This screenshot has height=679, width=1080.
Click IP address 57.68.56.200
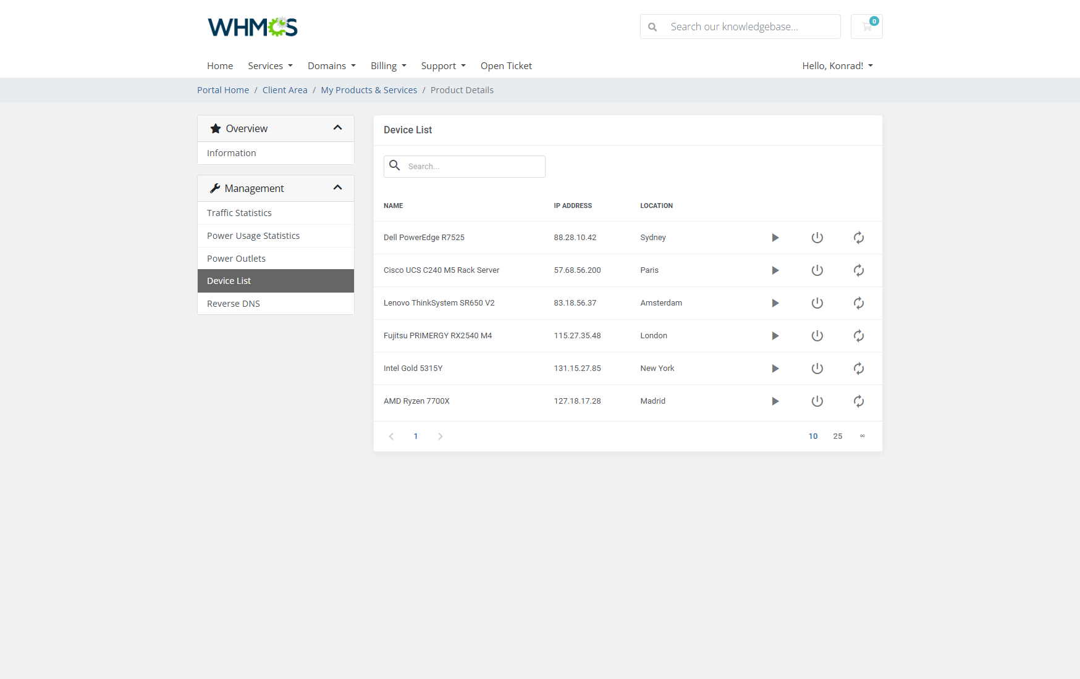(x=577, y=270)
